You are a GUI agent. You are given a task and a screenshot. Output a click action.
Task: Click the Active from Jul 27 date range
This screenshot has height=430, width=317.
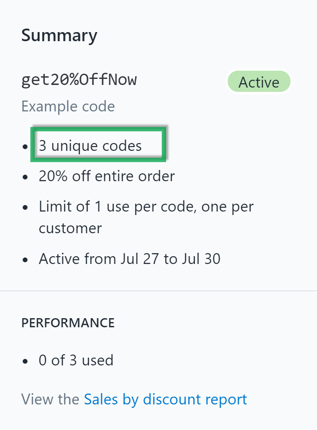pyautogui.click(x=129, y=259)
